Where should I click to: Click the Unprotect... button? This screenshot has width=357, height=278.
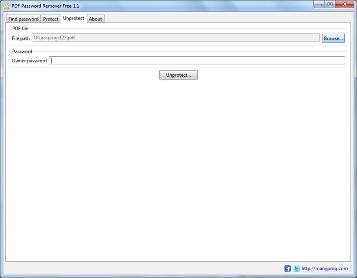(x=178, y=75)
